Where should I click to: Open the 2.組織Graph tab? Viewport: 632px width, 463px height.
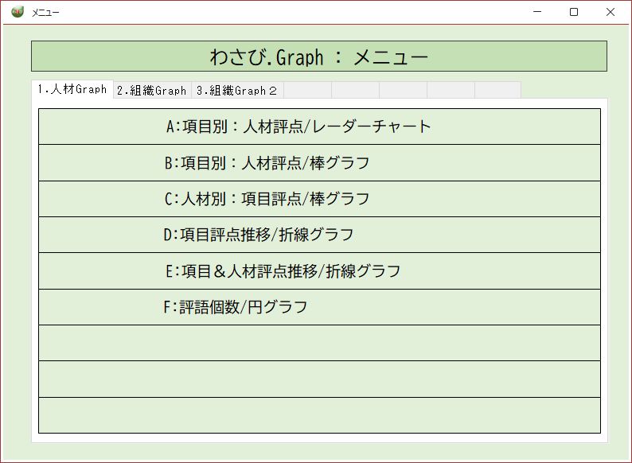pos(152,90)
